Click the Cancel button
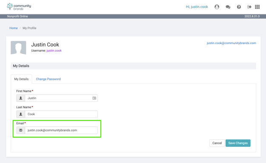The image size is (266, 163). pyautogui.click(x=217, y=143)
